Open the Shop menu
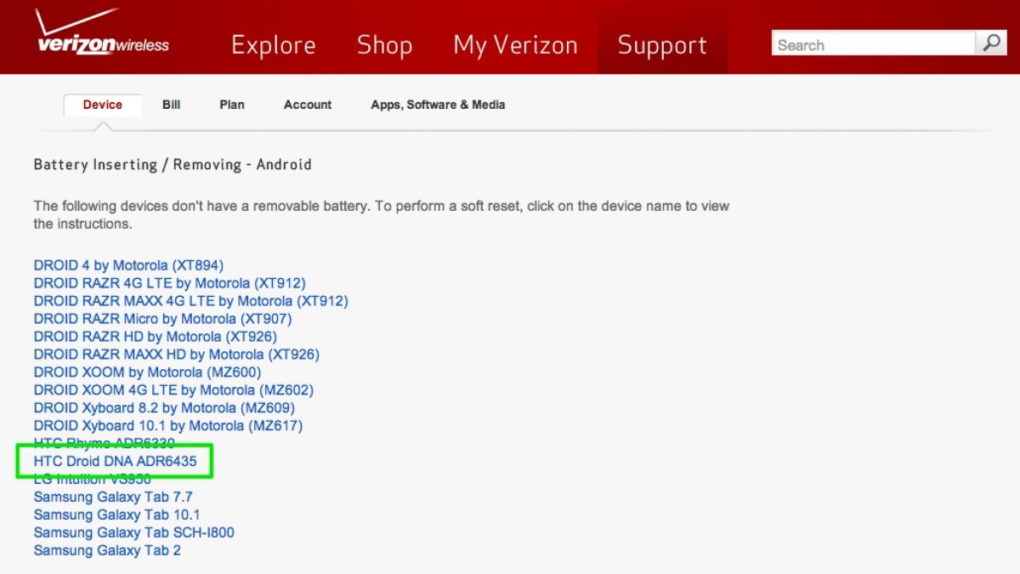Image resolution: width=1020 pixels, height=574 pixels. pos(384,45)
